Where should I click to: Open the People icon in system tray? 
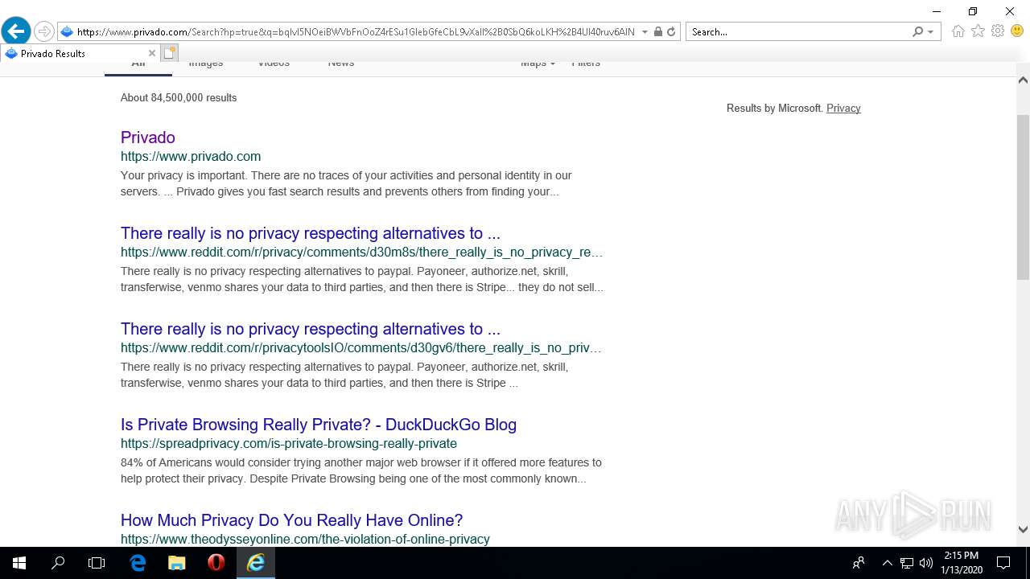coord(859,563)
